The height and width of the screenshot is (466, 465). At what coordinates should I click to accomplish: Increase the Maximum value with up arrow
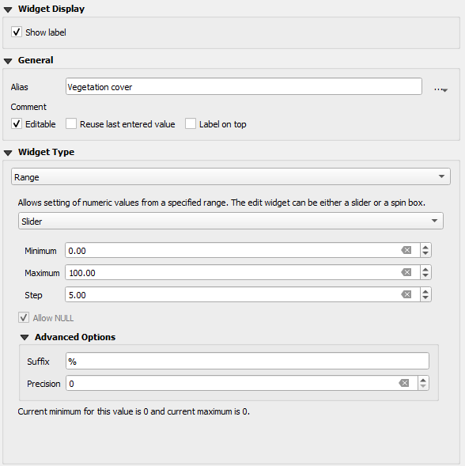tap(425, 269)
